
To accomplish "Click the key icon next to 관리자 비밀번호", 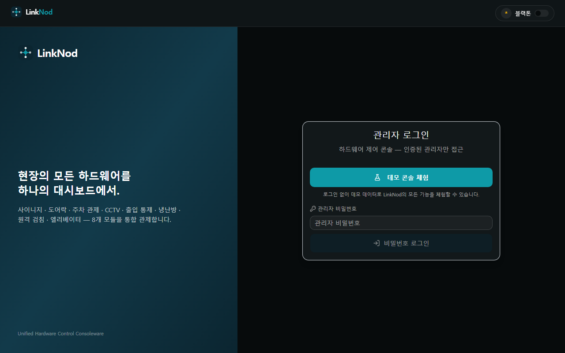I will (313, 209).
